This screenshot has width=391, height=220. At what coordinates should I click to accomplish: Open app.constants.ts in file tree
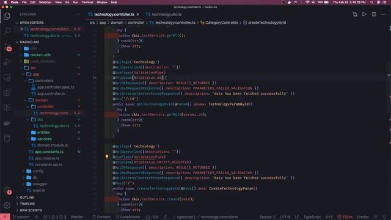(49, 152)
